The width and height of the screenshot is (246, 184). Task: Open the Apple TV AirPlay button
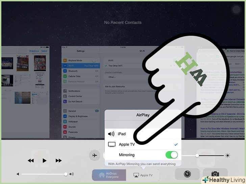[143, 175]
